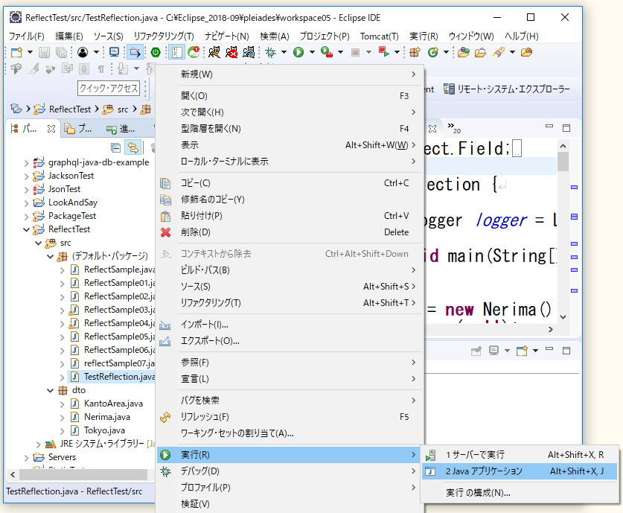Select 実行(R) in the context menu
Screen dimensions: 623x513
click(x=289, y=455)
